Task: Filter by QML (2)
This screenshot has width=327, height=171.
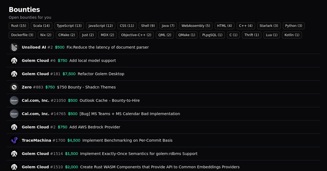Action: click(165, 35)
